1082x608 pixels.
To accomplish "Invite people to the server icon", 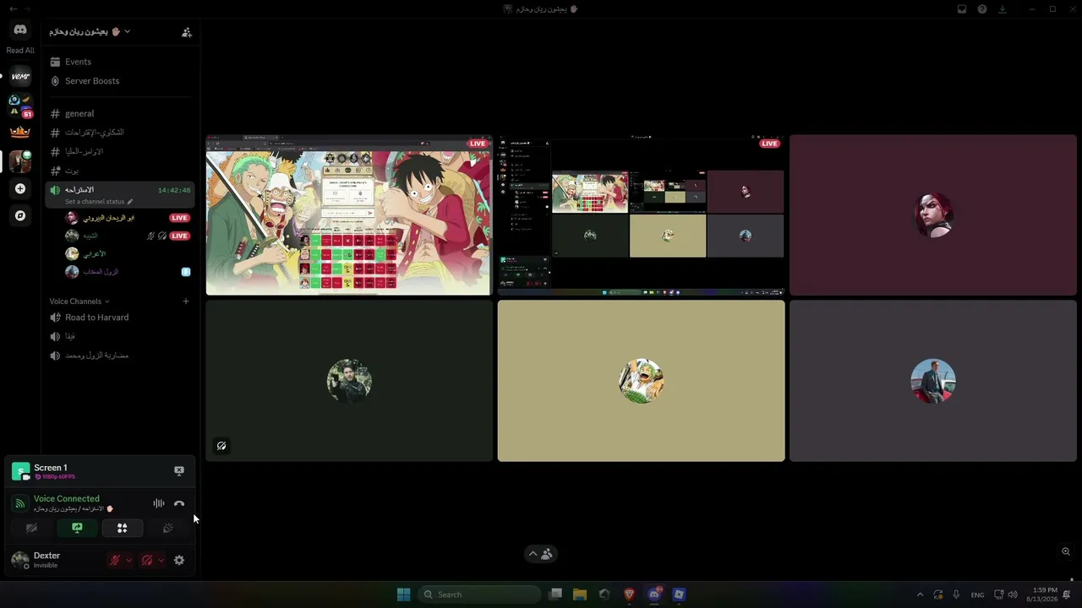I will (187, 32).
